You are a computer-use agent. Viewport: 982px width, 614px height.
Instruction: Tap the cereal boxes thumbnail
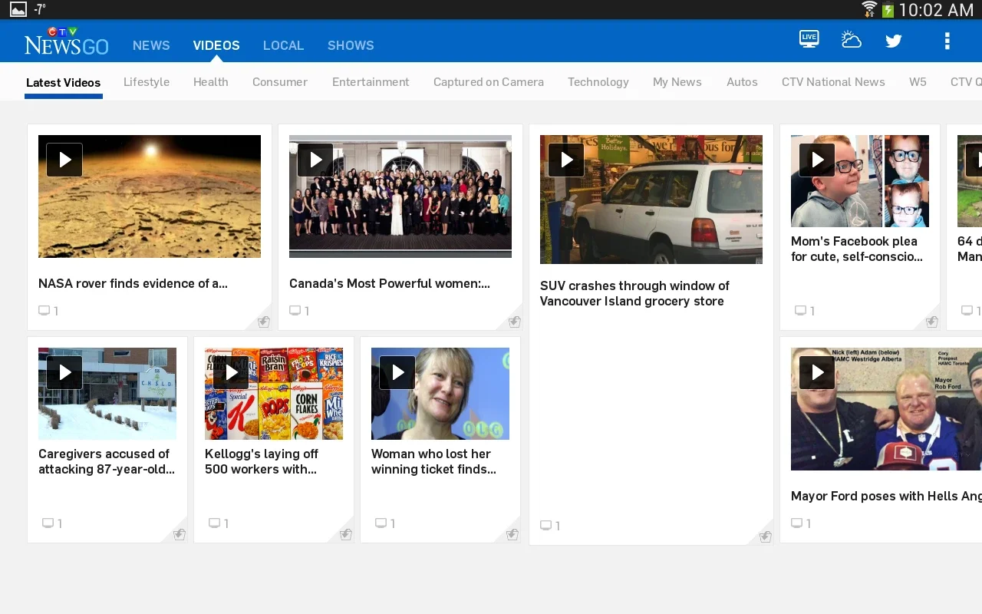(274, 394)
